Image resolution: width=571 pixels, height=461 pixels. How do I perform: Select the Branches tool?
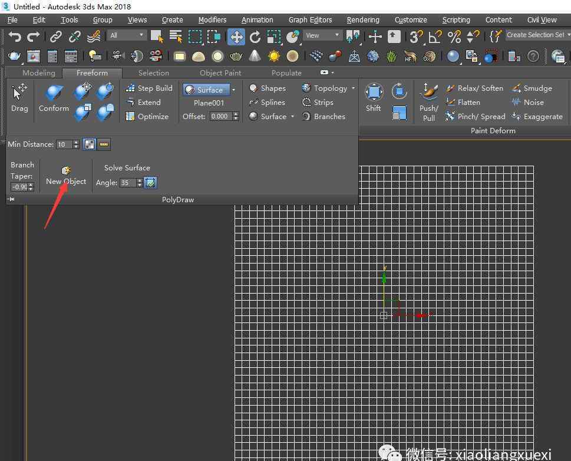324,117
